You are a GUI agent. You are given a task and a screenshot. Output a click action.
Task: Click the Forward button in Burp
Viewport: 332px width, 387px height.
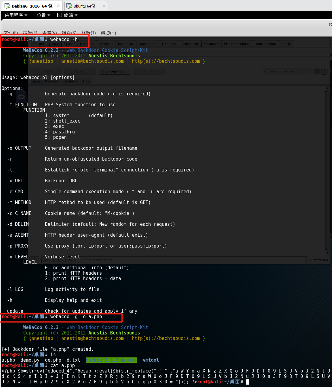click(46, 71)
